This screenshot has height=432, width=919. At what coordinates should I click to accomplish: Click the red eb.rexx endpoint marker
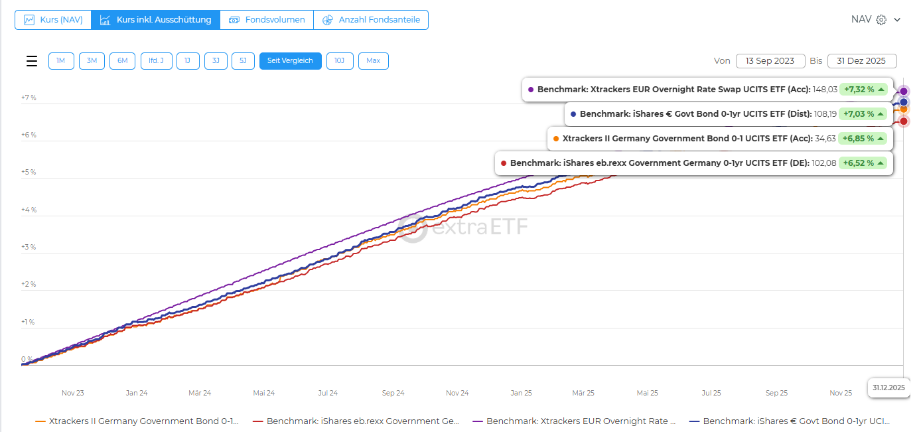pyautogui.click(x=904, y=121)
